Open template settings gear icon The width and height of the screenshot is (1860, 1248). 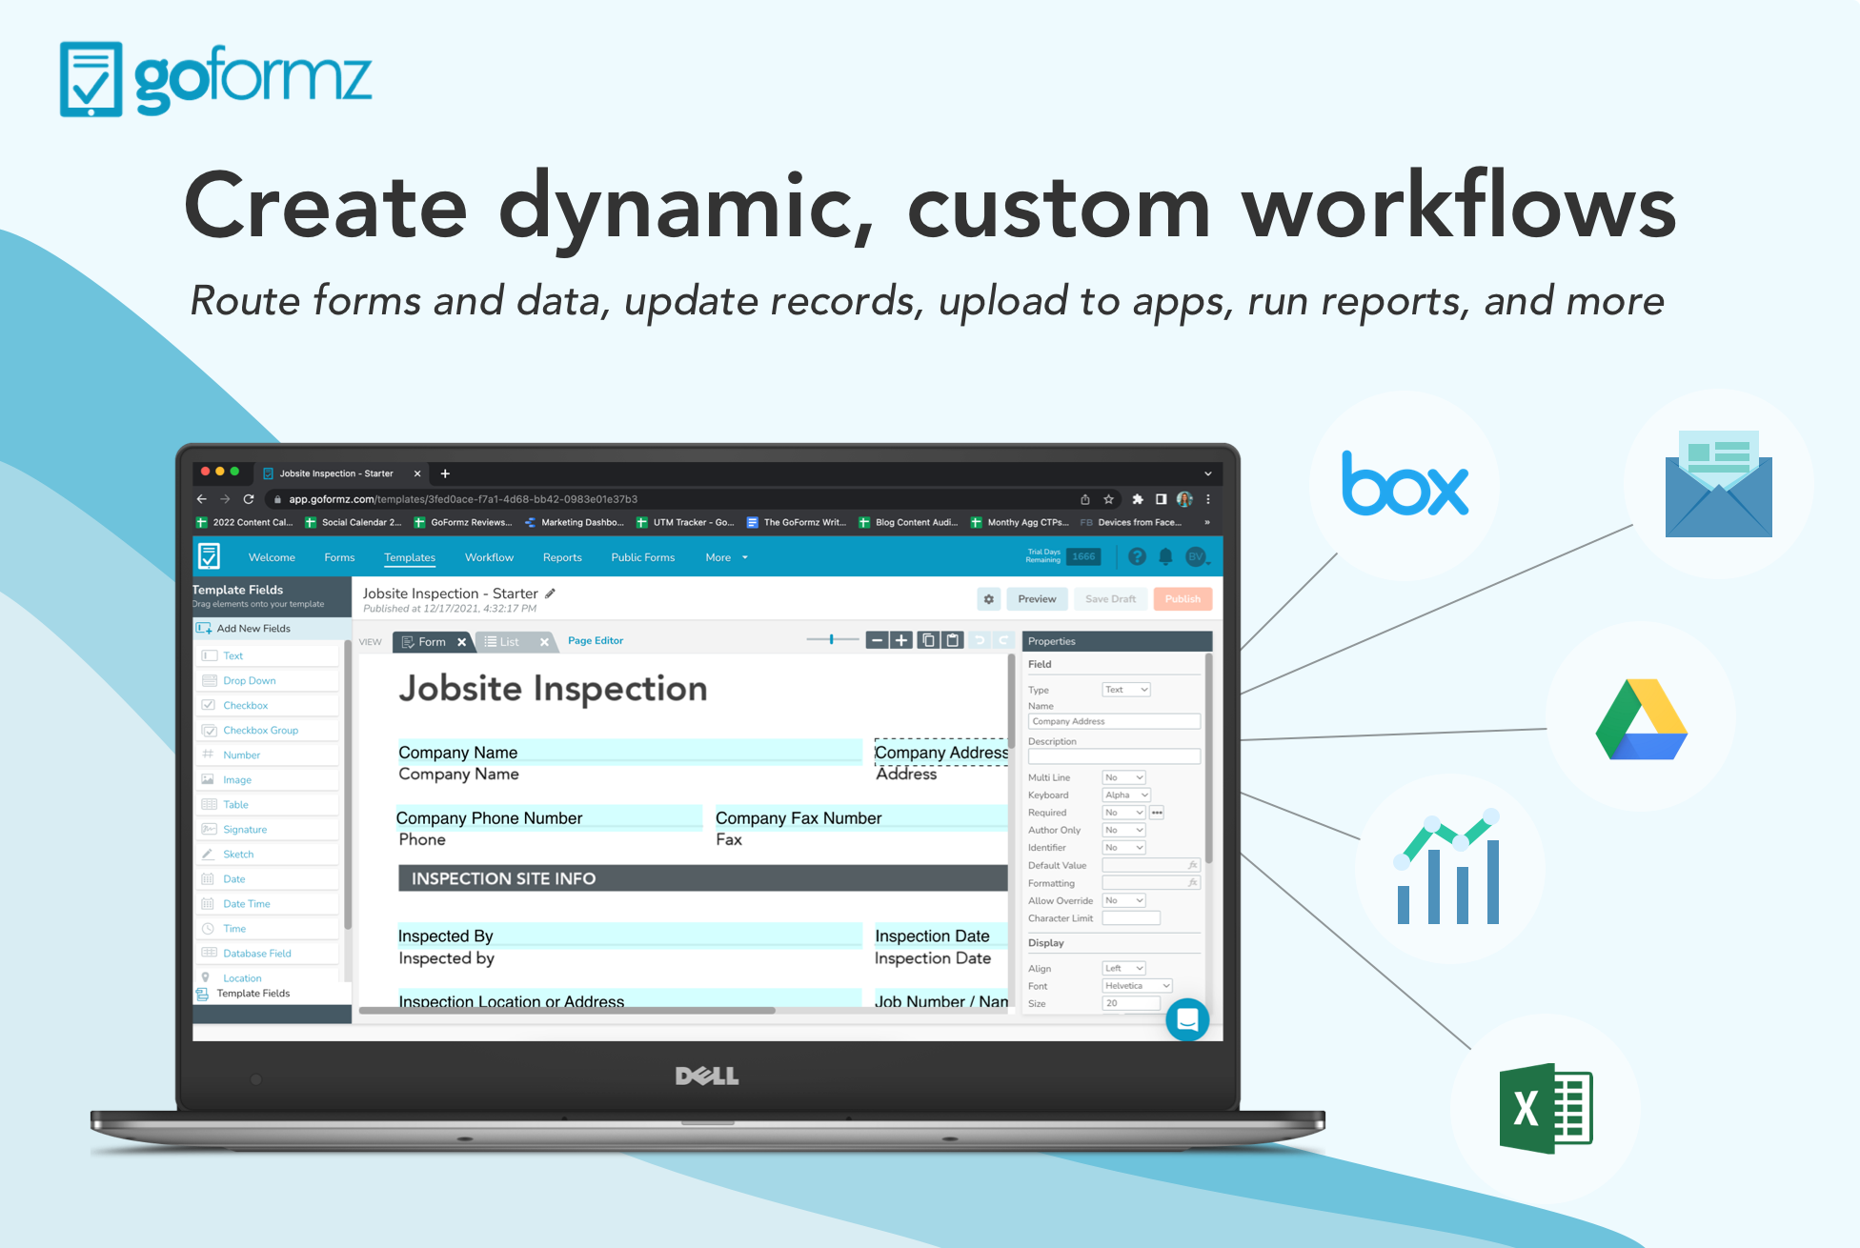(989, 599)
